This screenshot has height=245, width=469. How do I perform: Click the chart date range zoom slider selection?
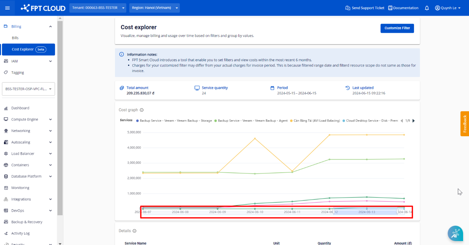click(366, 211)
